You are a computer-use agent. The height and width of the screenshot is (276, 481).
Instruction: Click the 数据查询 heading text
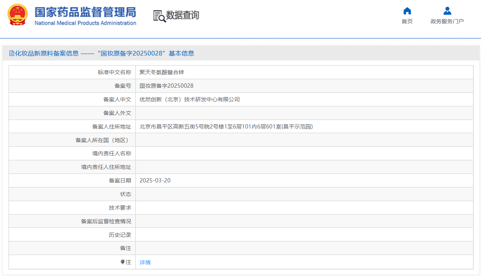182,15
